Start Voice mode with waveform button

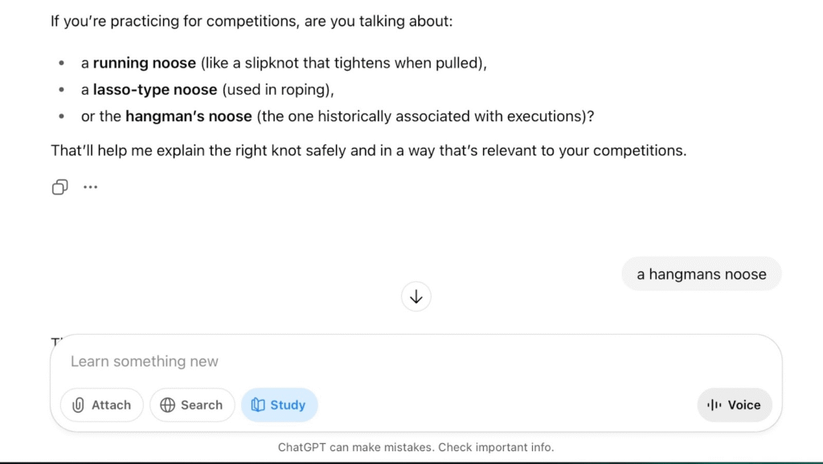[x=734, y=405]
